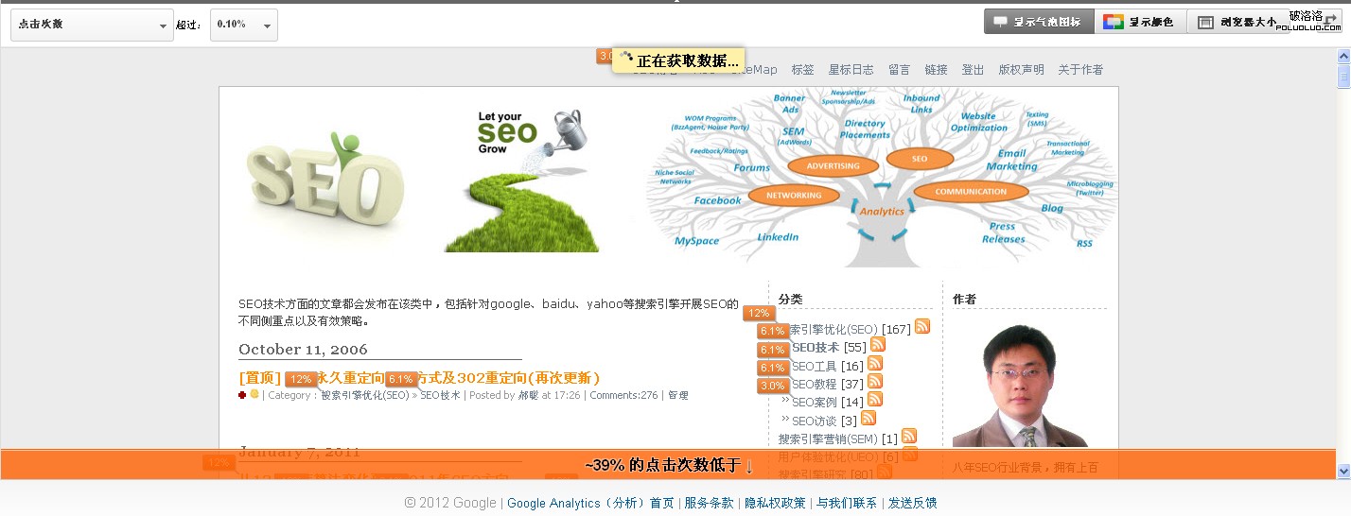Click the 隐私权政策 footer link
Viewport: 1351px width, 516px height.
click(775, 503)
